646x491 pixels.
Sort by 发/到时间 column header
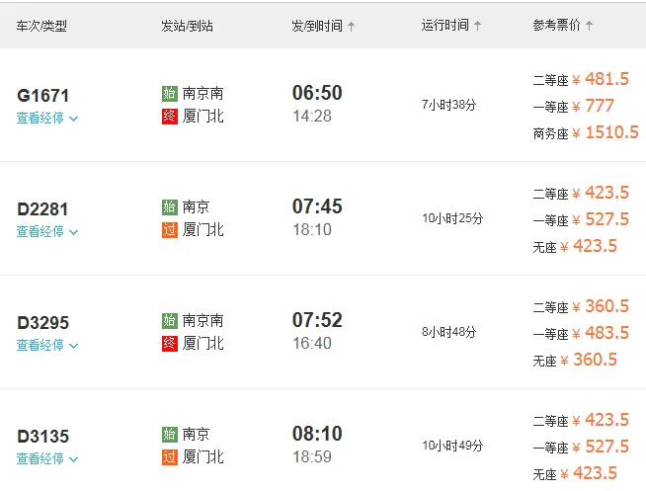click(323, 26)
